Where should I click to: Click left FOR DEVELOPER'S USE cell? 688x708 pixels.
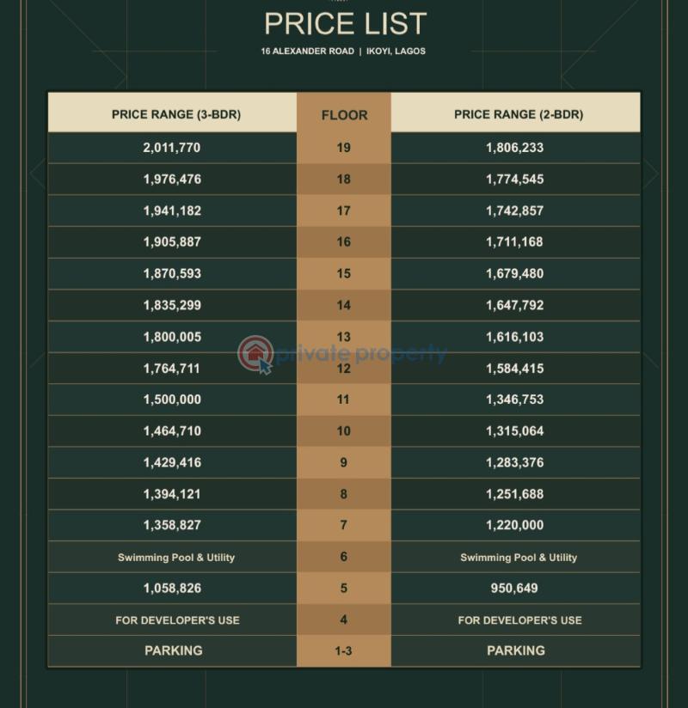tap(172, 620)
